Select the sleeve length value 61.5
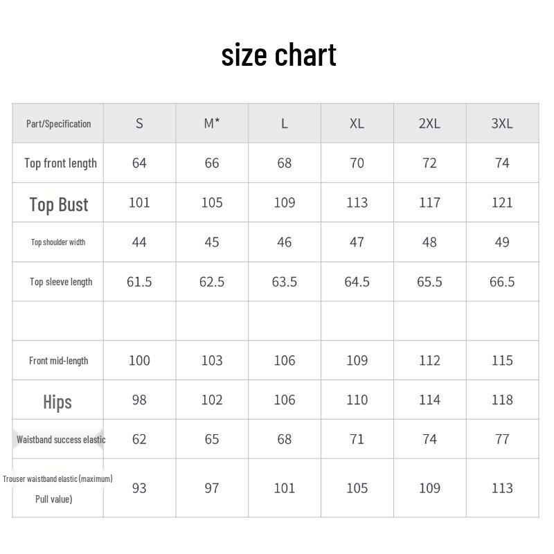554x554 pixels. [139, 282]
